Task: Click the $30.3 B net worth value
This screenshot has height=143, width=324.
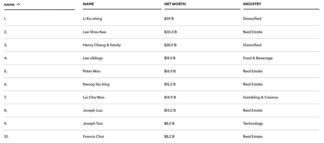Action: (170, 32)
